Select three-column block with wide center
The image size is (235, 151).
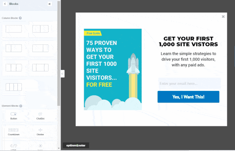click(x=40, y=67)
